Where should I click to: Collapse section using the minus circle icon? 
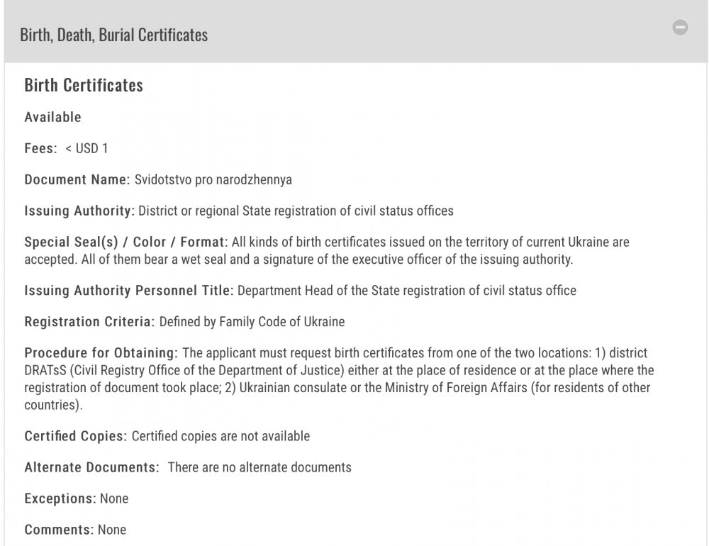[x=680, y=27]
